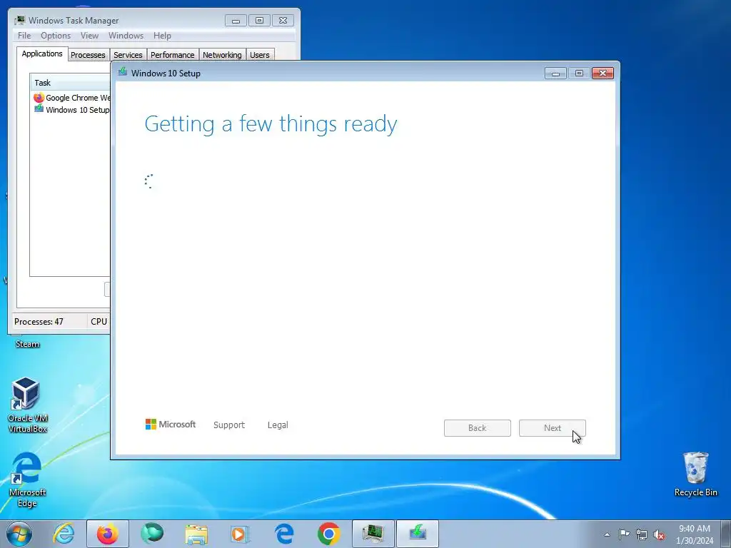Viewport: 731px width, 548px height.
Task: Open Microsoft Edge from the taskbar
Action: 284,534
